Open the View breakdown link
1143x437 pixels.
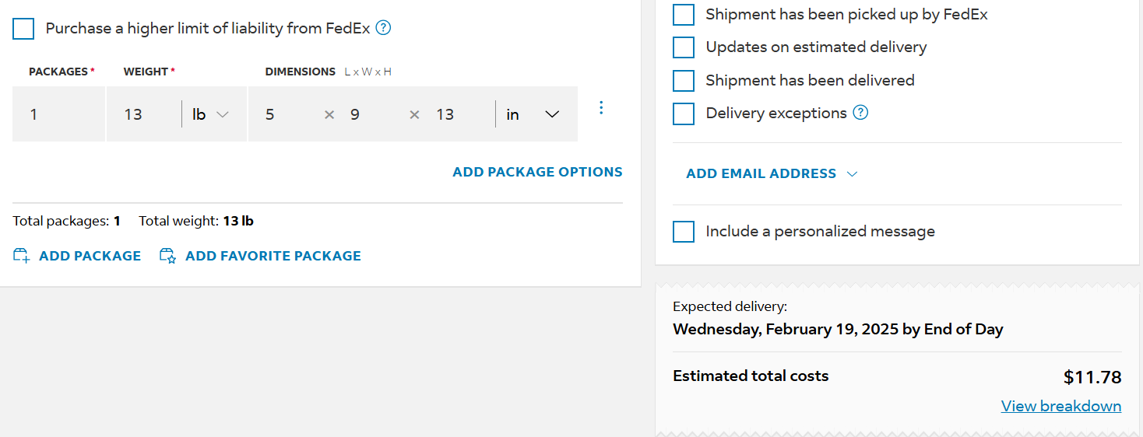pyautogui.click(x=1061, y=406)
